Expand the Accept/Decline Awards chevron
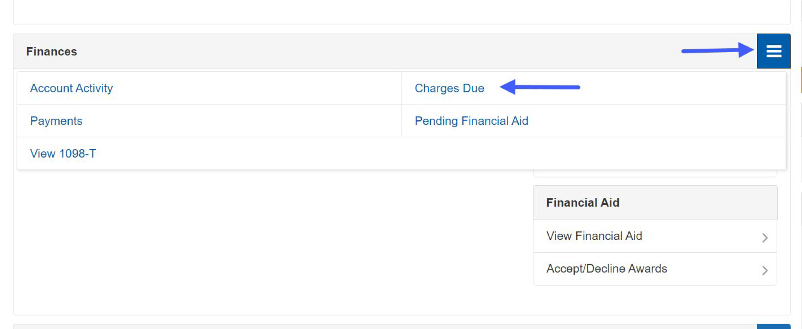The image size is (802, 329). pyautogui.click(x=765, y=270)
